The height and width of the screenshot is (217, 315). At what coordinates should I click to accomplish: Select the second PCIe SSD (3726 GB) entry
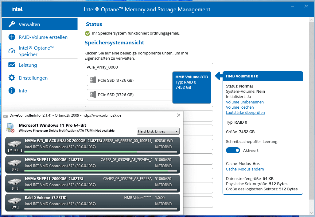pos(130,95)
